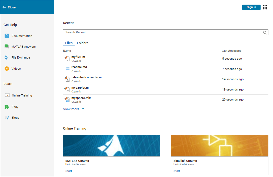Click the '5 seconds ago' entry
Viewport: 273px width, 177px height.
click(232, 59)
